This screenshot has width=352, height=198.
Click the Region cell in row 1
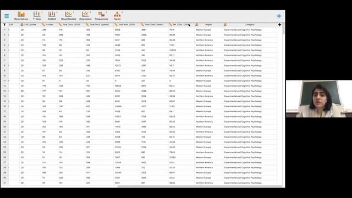coord(208,30)
